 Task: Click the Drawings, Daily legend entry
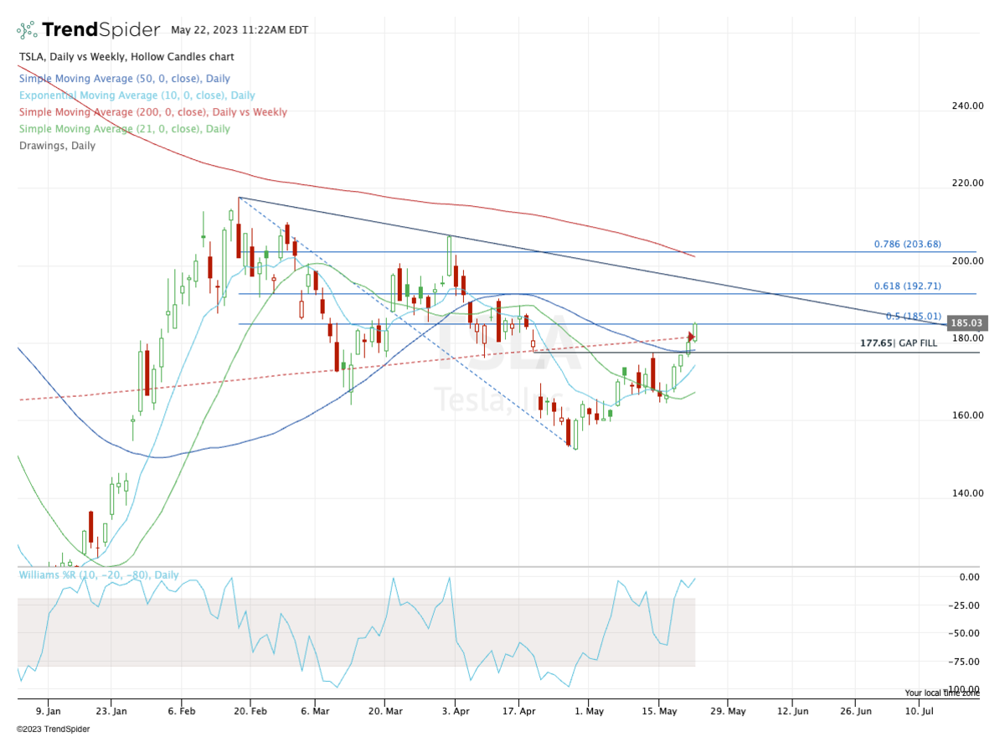point(56,146)
